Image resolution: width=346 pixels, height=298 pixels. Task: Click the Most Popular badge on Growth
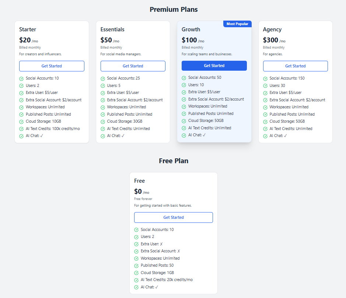[237, 24]
